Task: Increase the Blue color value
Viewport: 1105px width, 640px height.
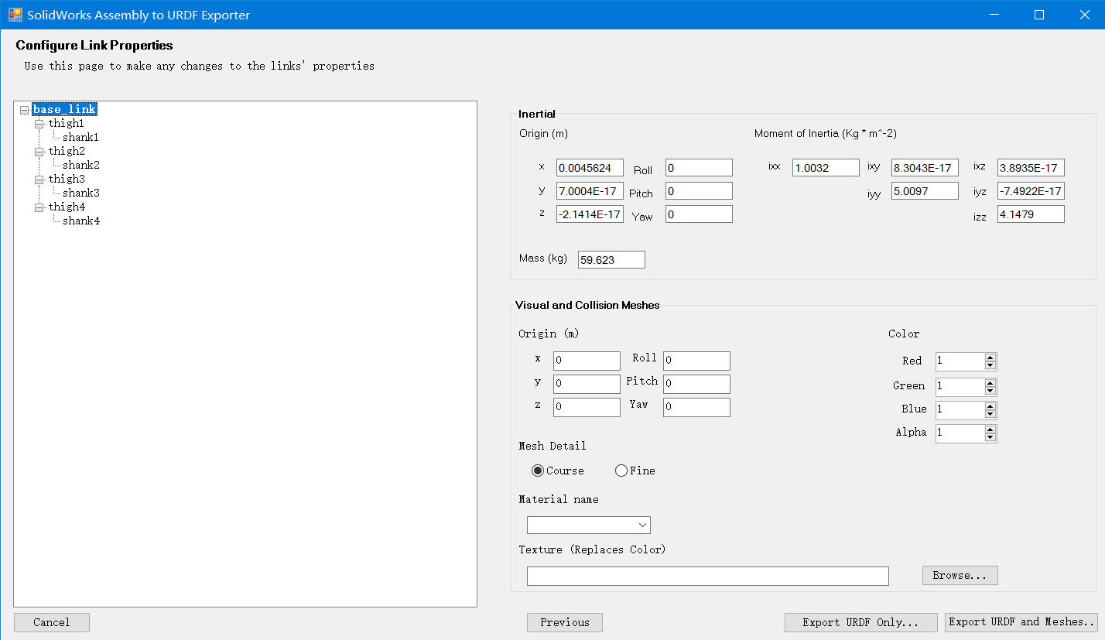Action: coord(990,406)
